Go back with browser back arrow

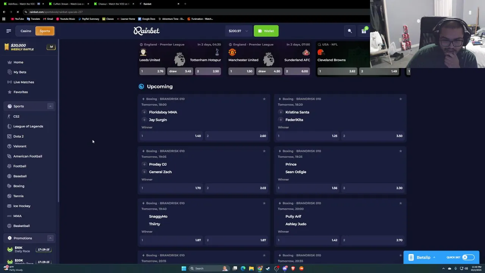pyautogui.click(x=4, y=12)
